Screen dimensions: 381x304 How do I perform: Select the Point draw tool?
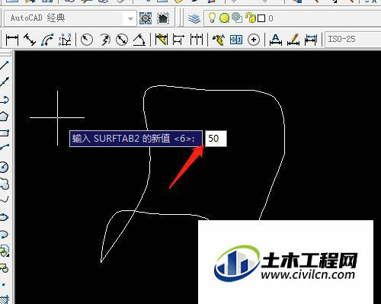[x=4, y=285]
